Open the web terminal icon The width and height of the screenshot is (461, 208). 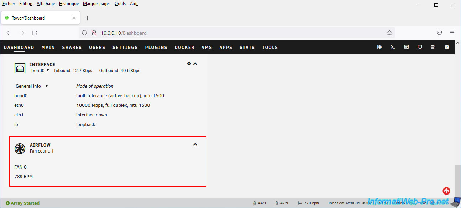(393, 47)
